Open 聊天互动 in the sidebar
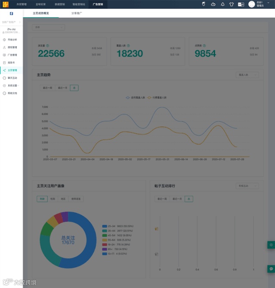Viewport: 275px width, 288px height. [12, 78]
